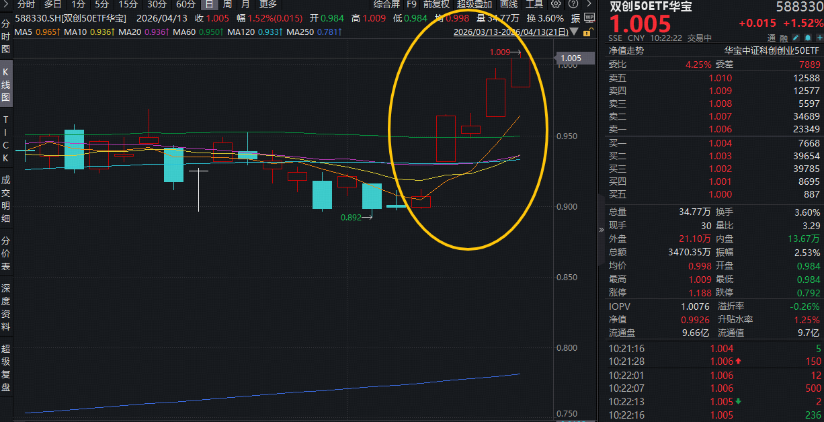
Task: Select the 1分 period
Action: [x=78, y=4]
